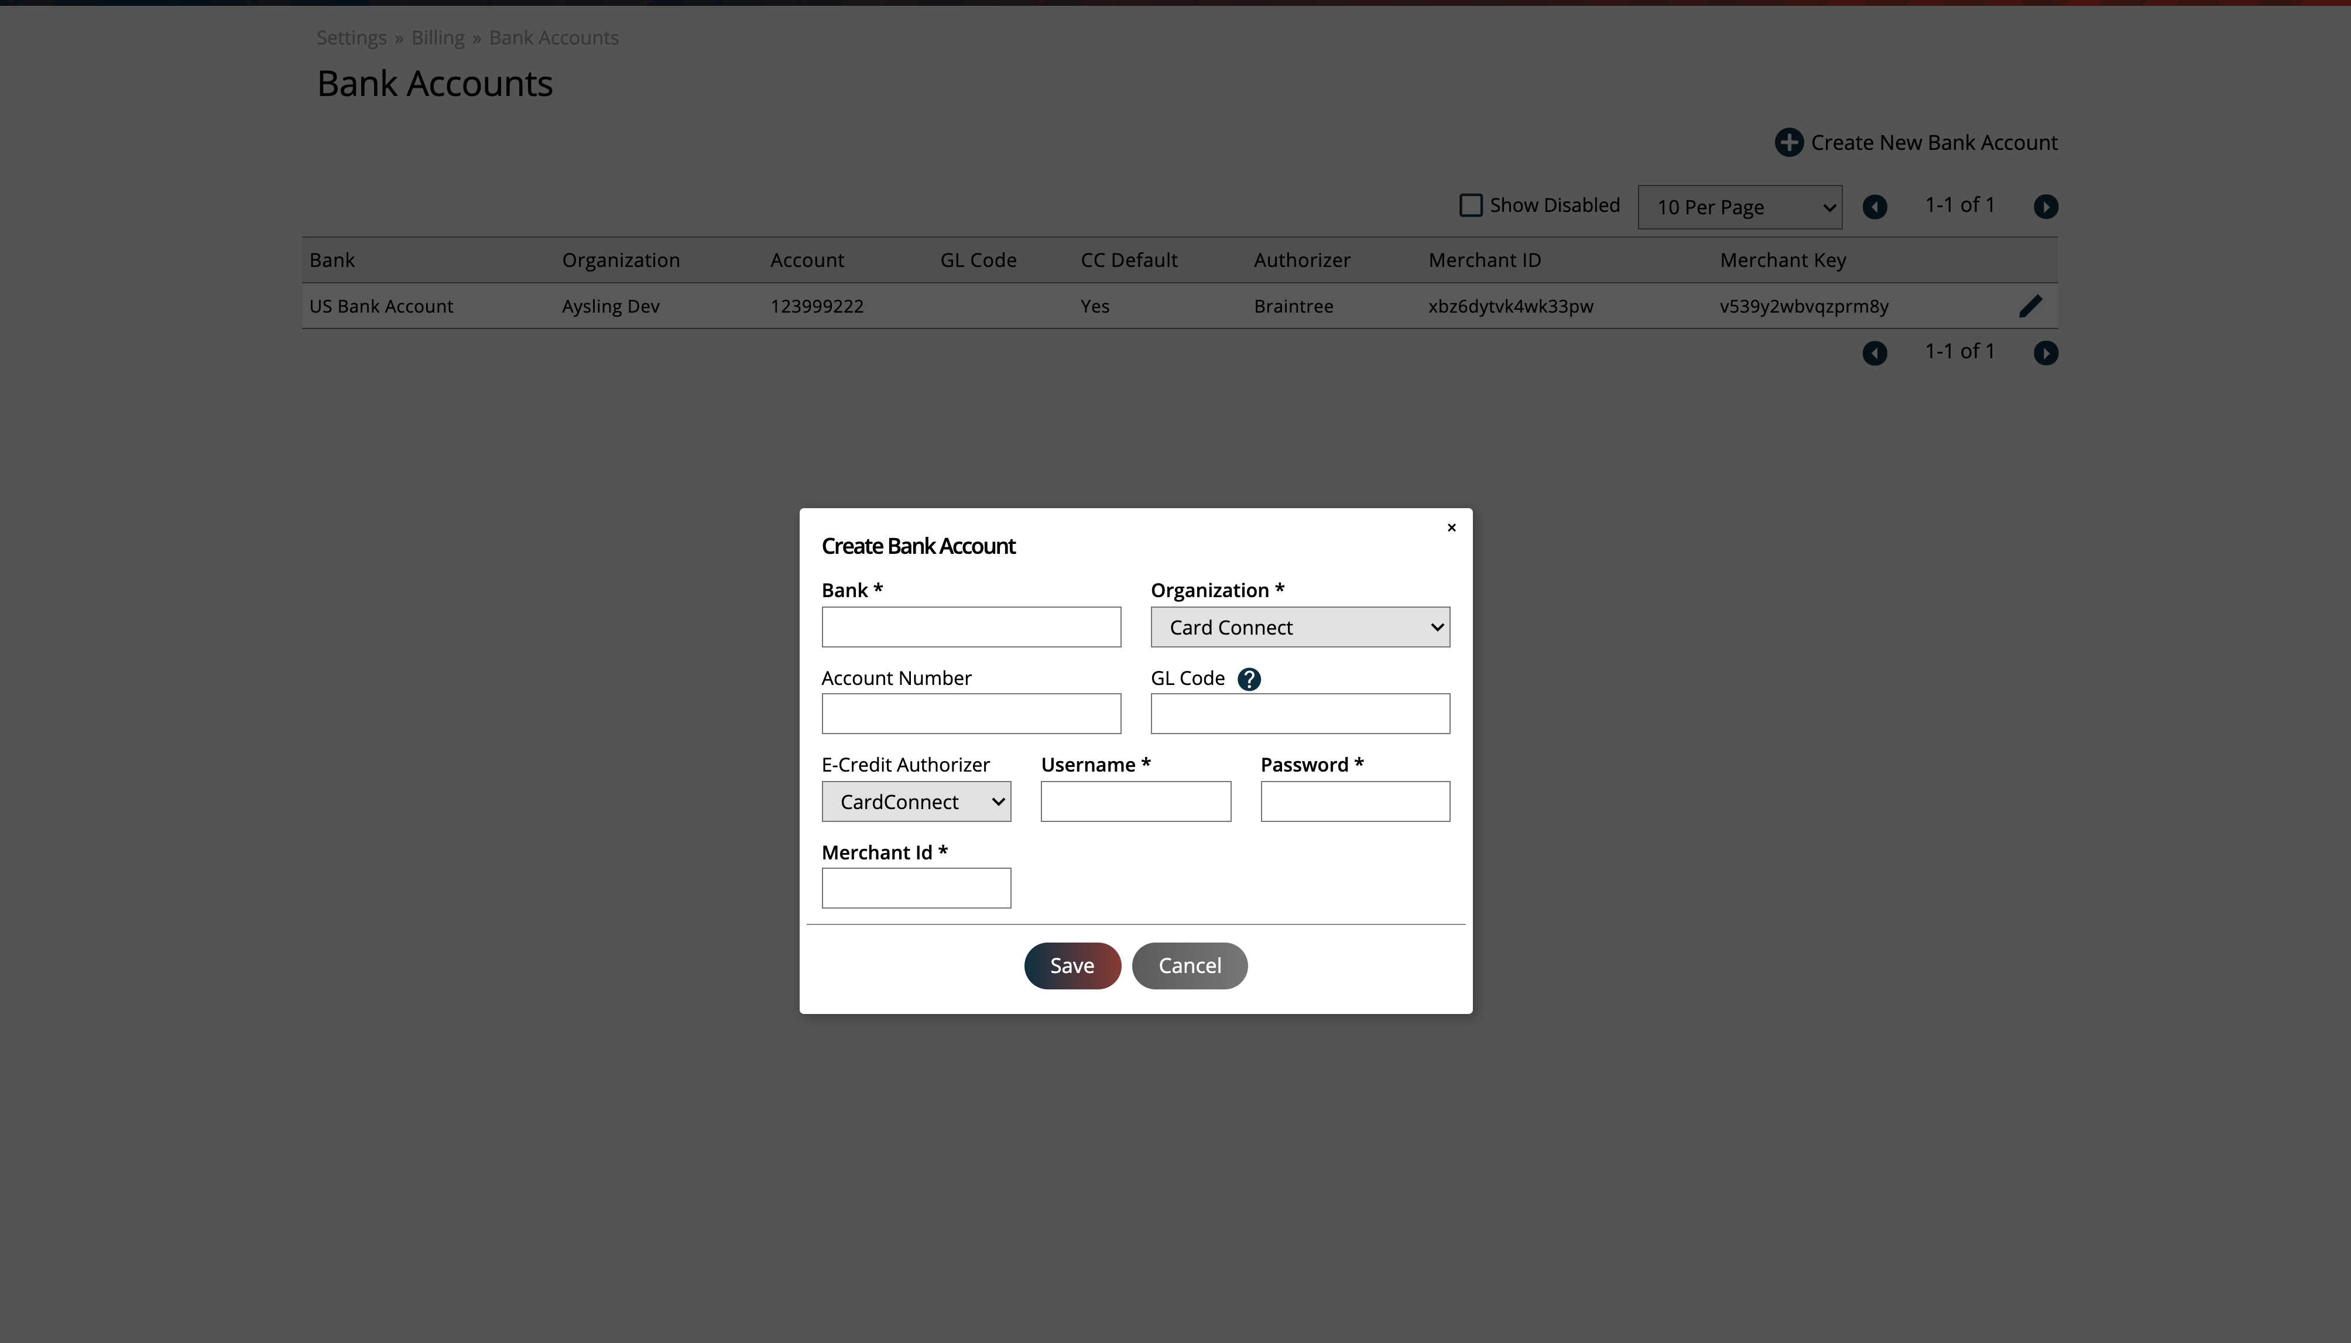Click the next page navigation arrow
Image resolution: width=2351 pixels, height=1343 pixels.
click(2046, 205)
